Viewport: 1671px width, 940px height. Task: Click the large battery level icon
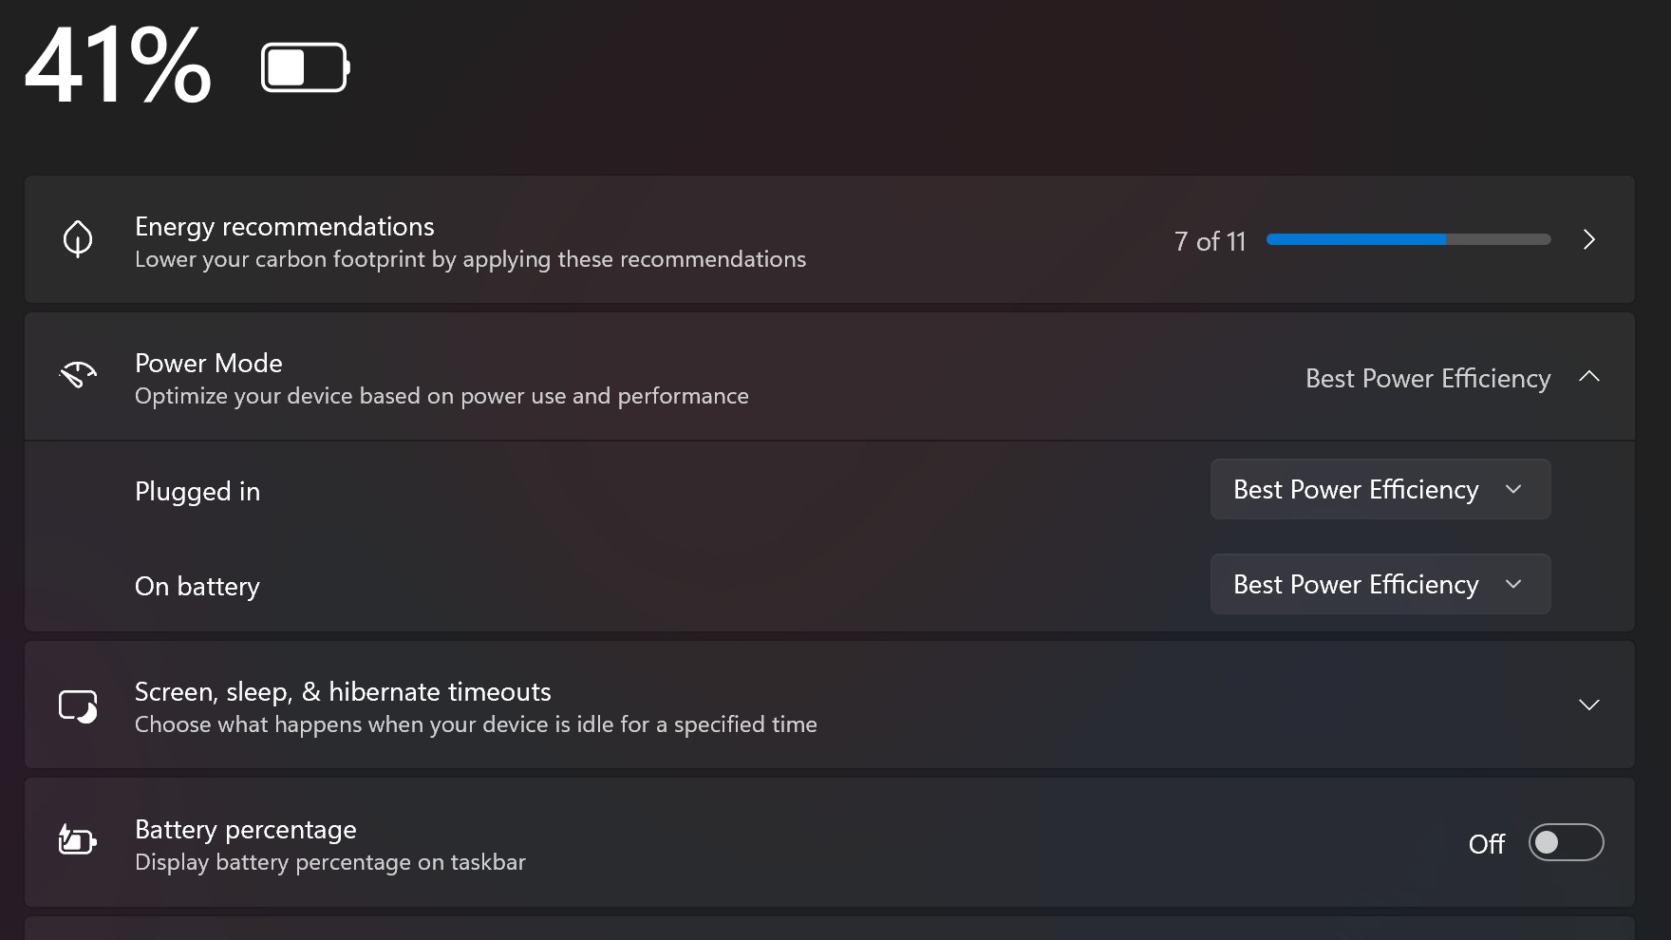pos(306,67)
